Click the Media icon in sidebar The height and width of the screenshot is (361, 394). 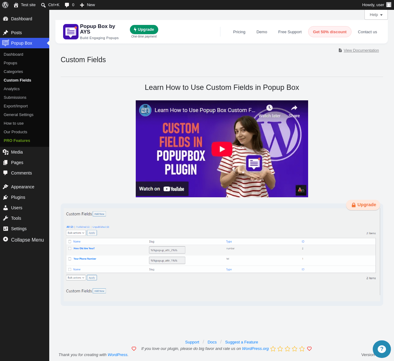6,152
